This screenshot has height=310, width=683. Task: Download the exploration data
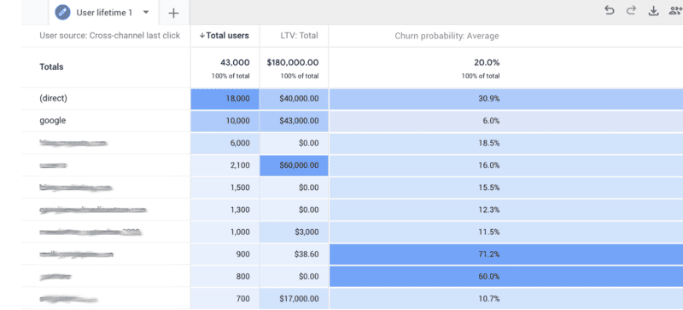[x=653, y=11]
